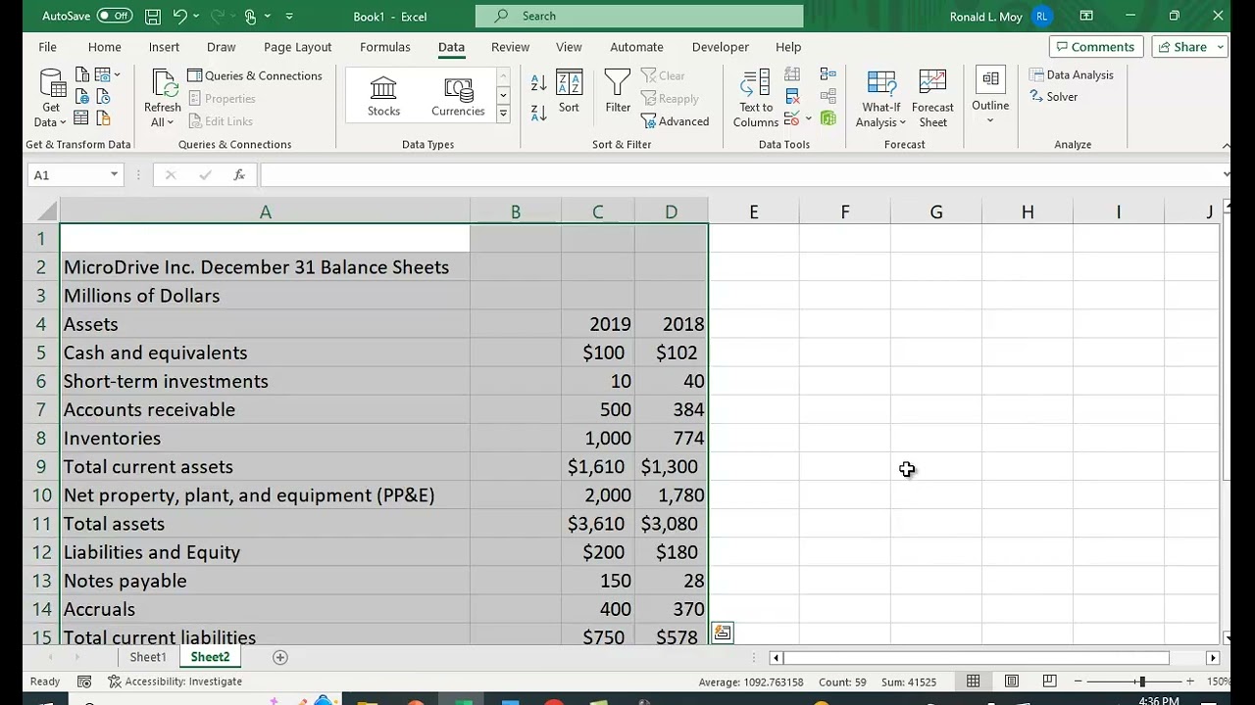This screenshot has height=705, width=1255.
Task: Launch the Solver add-in
Action: pyautogui.click(x=1054, y=97)
